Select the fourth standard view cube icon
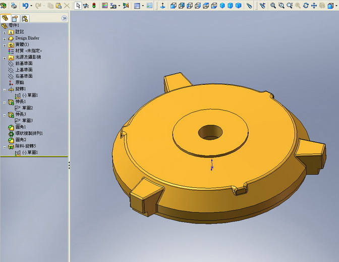339x262 pixels. [198, 6]
